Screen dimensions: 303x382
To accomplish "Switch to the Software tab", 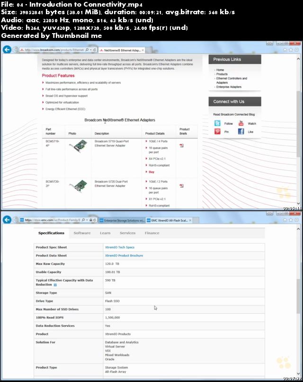I will click(x=82, y=233).
